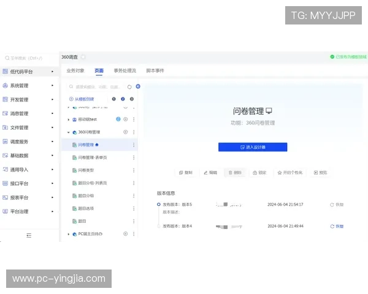
Task: Select the 题目分组-列表页 tree item
Action: pos(90,183)
